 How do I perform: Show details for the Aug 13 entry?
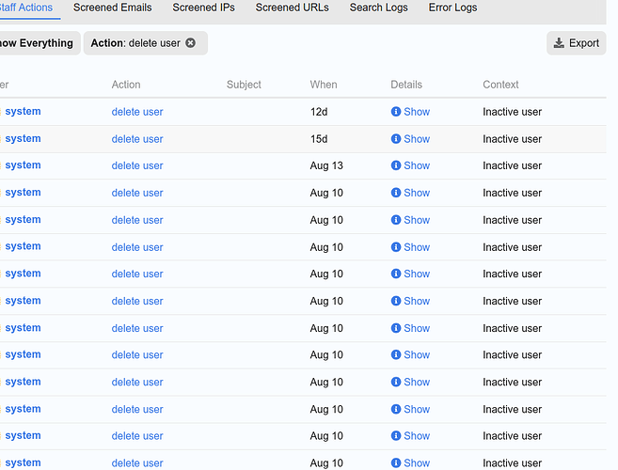point(410,165)
